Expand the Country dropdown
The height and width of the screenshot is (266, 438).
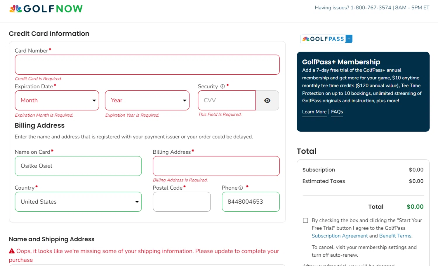point(78,202)
